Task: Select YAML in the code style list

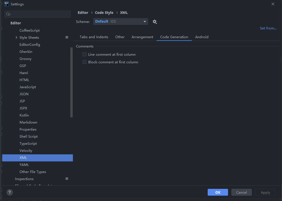Action: pyautogui.click(x=24, y=165)
